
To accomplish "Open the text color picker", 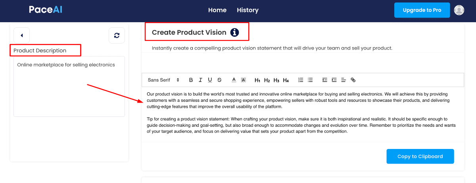I will pyautogui.click(x=234, y=80).
